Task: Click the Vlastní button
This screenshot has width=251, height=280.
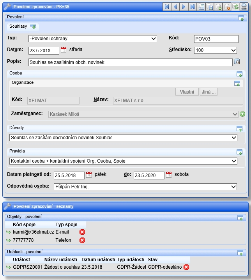Action: pos(187,92)
